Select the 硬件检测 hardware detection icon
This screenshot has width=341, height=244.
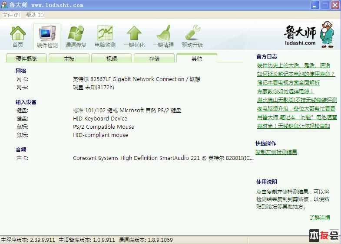click(x=47, y=36)
